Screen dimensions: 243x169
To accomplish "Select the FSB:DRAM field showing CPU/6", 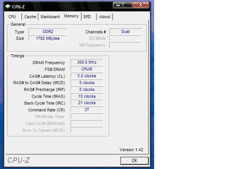I will click(87, 69).
